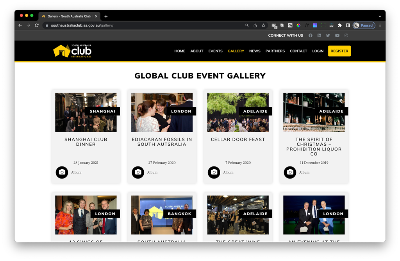Image resolution: width=400 pixels, height=261 pixels.
Task: Click the camera icon for Ediacaran Fossils album
Action: tap(138, 172)
